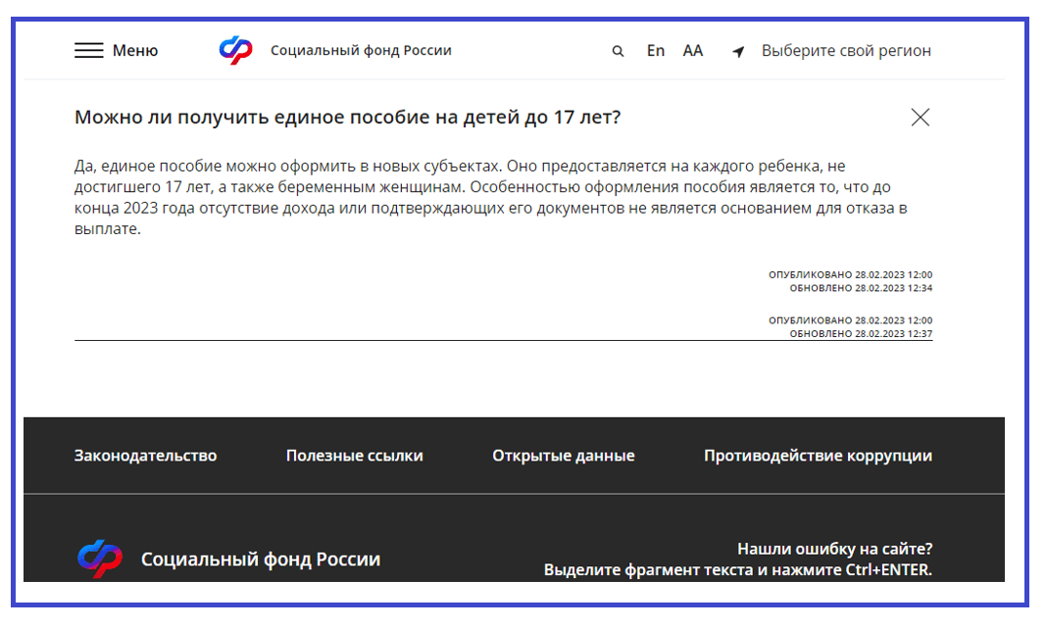Open site search with magnifier icon
This screenshot has width=1046, height=628.
618,52
